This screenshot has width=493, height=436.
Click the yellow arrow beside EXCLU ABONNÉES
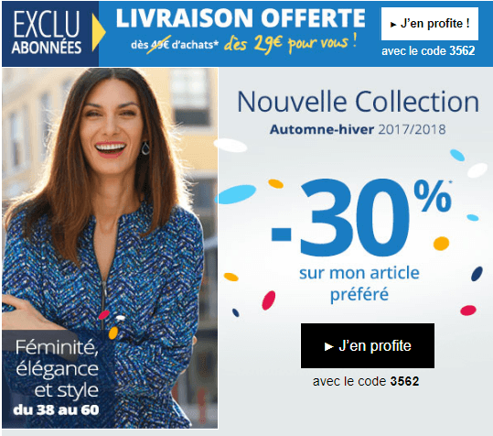click(99, 32)
